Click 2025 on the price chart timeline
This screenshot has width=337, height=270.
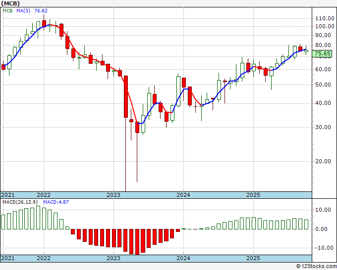(x=253, y=195)
